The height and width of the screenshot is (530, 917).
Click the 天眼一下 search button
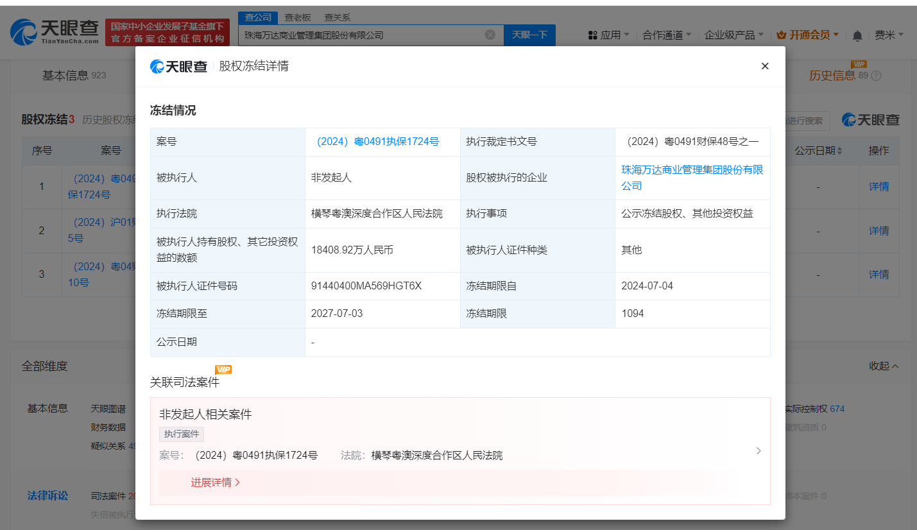(x=529, y=35)
